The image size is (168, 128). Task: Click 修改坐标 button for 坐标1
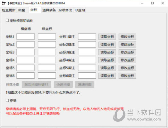[x=127, y=37]
